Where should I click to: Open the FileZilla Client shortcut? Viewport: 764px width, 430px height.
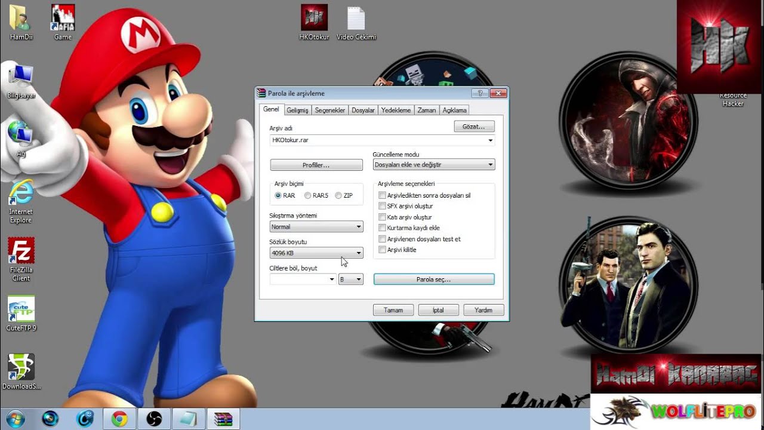(21, 259)
